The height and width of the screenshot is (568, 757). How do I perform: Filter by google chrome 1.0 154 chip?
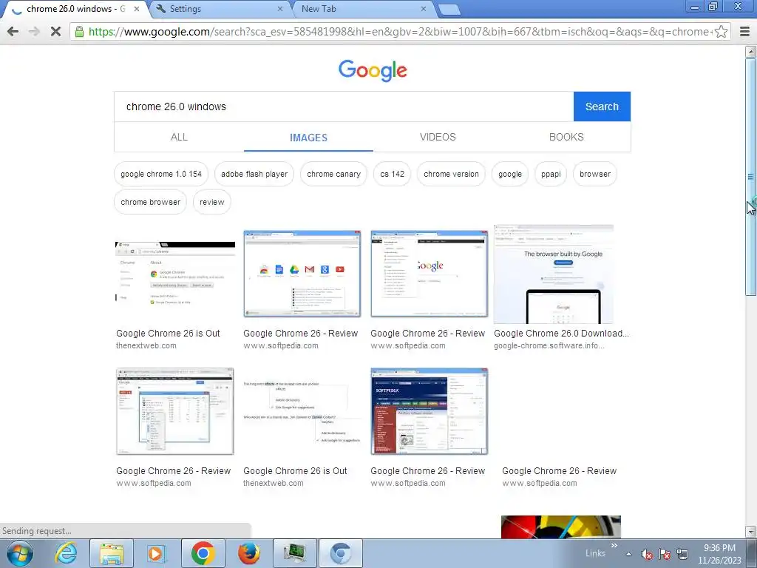pyautogui.click(x=161, y=174)
